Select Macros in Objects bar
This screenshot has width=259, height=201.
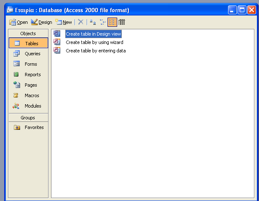(x=28, y=95)
